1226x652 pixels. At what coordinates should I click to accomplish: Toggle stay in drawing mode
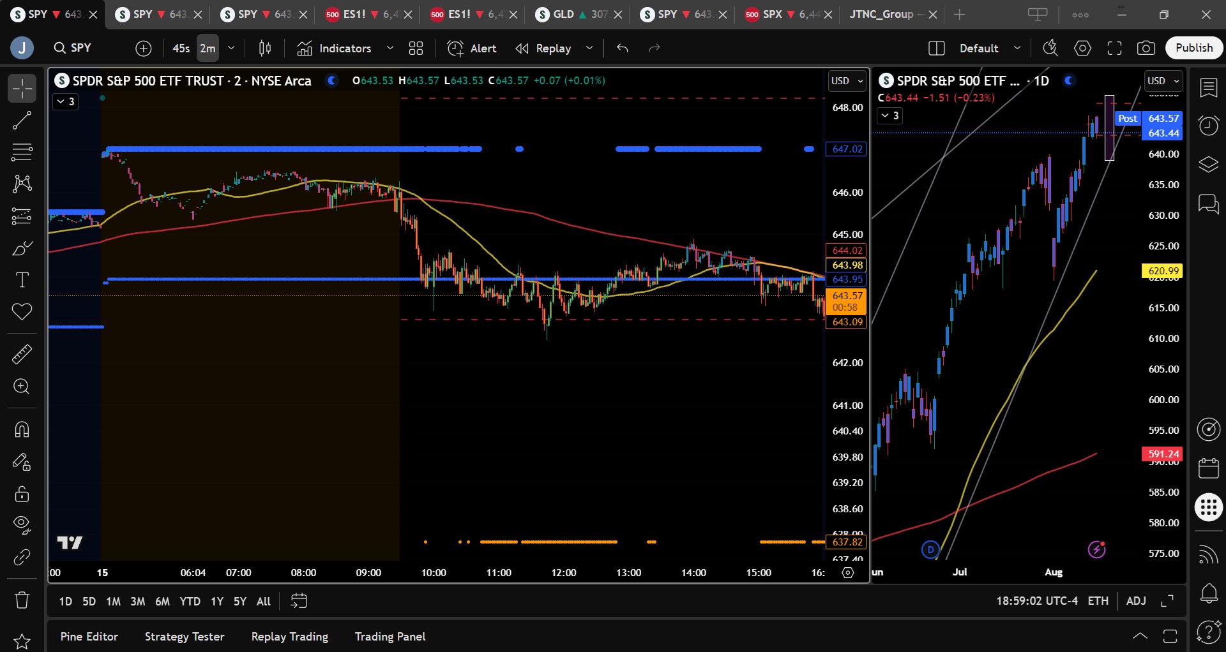coord(22,461)
